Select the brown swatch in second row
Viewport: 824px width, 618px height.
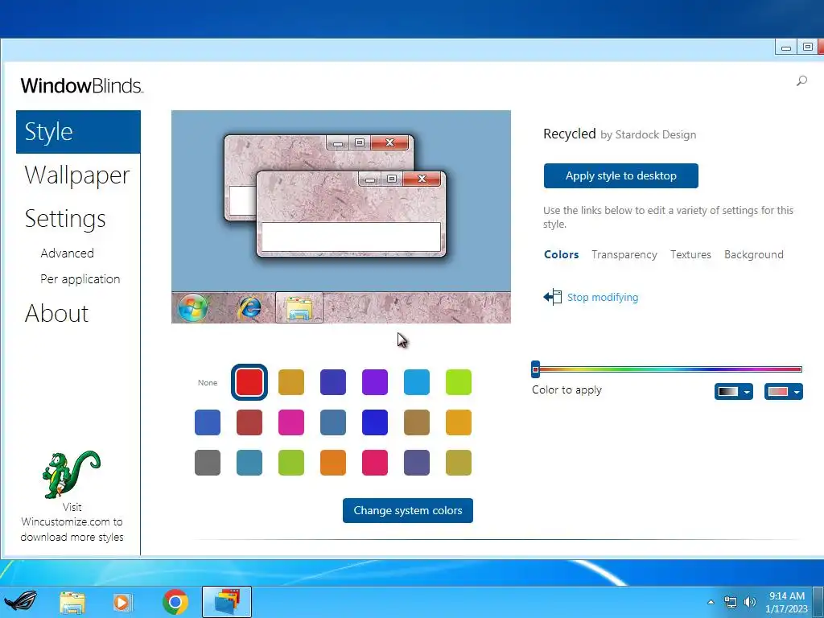[x=417, y=422]
